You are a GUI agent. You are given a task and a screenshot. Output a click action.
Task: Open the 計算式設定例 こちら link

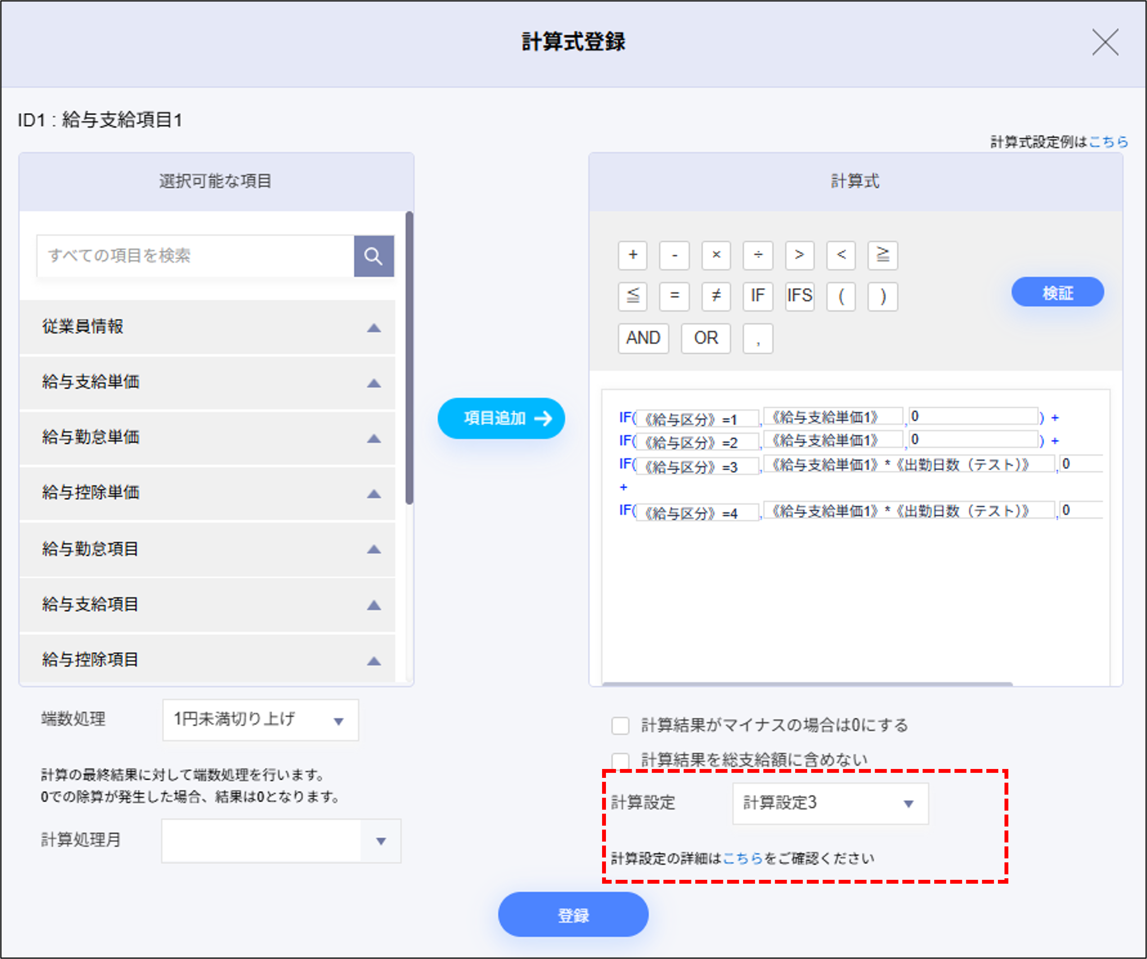(1109, 141)
